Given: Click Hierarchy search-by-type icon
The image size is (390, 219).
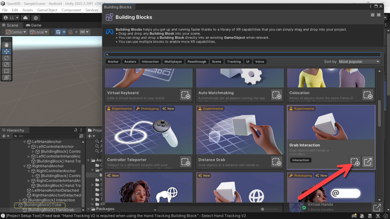Looking at the screenshot, I should tap(81, 136).
